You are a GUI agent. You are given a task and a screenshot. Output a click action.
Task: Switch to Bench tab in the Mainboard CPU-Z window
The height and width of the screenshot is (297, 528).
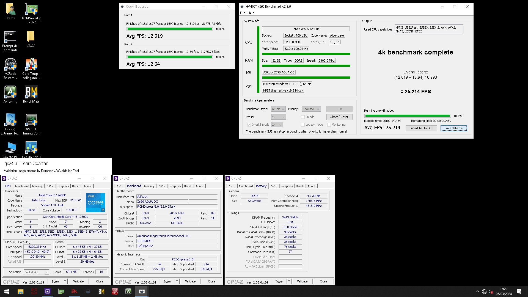tap(188, 186)
